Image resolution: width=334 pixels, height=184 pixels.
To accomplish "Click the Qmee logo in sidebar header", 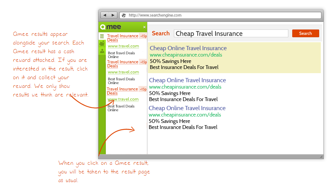I will (111, 27).
